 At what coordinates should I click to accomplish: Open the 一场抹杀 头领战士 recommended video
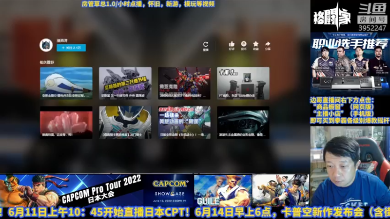184,123
